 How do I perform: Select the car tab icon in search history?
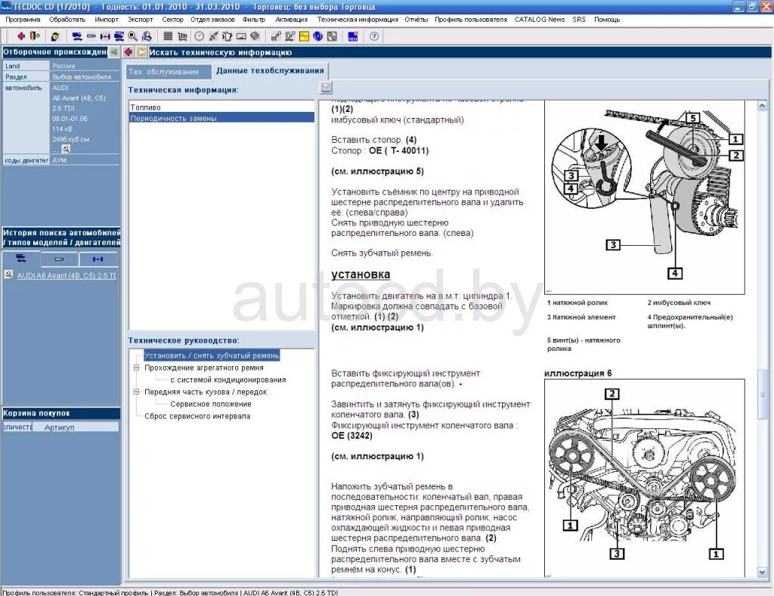tap(21, 258)
